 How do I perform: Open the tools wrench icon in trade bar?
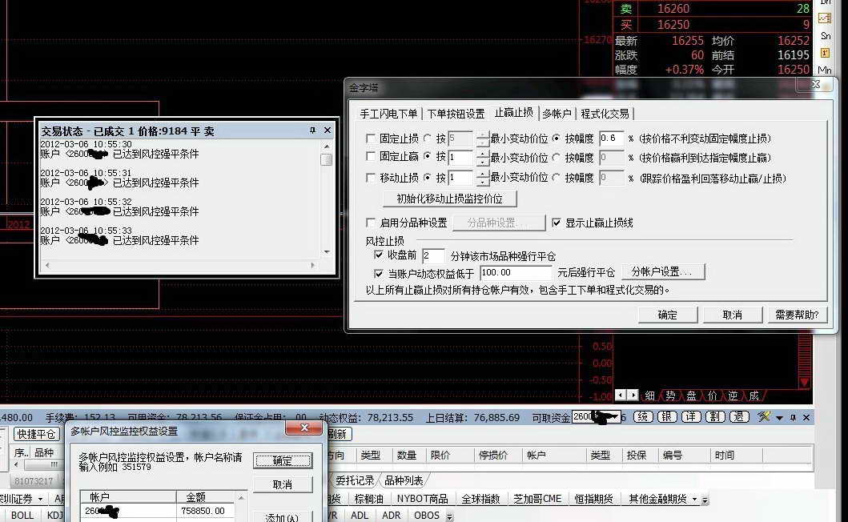[764, 416]
